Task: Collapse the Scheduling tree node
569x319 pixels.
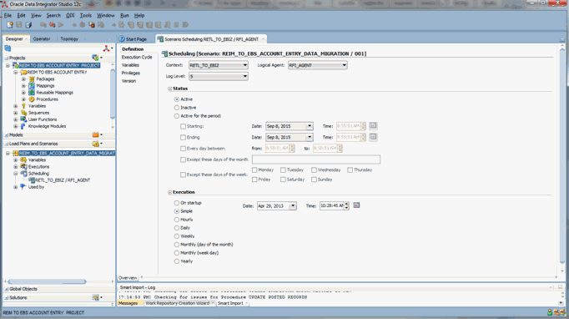Action: [16, 174]
